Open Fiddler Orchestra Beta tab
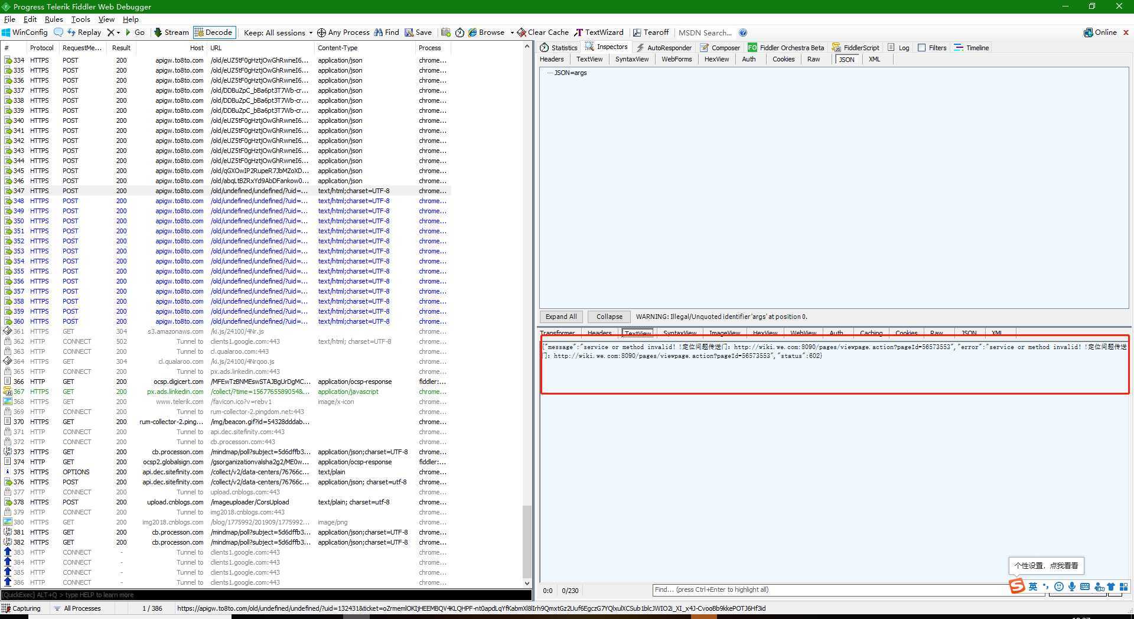The image size is (1134, 619). click(x=786, y=48)
